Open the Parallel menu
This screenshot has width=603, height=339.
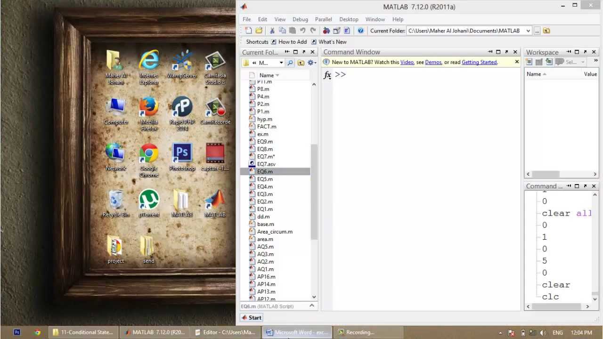point(323,19)
